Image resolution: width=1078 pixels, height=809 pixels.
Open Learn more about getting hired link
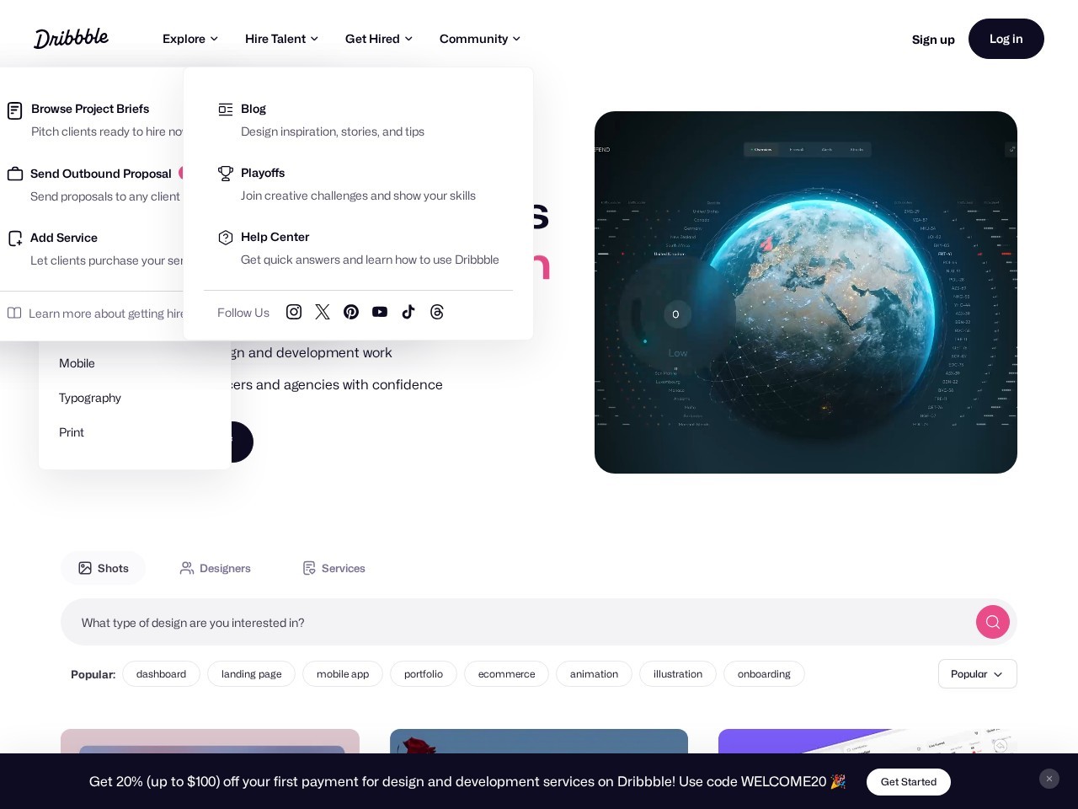coord(96,313)
